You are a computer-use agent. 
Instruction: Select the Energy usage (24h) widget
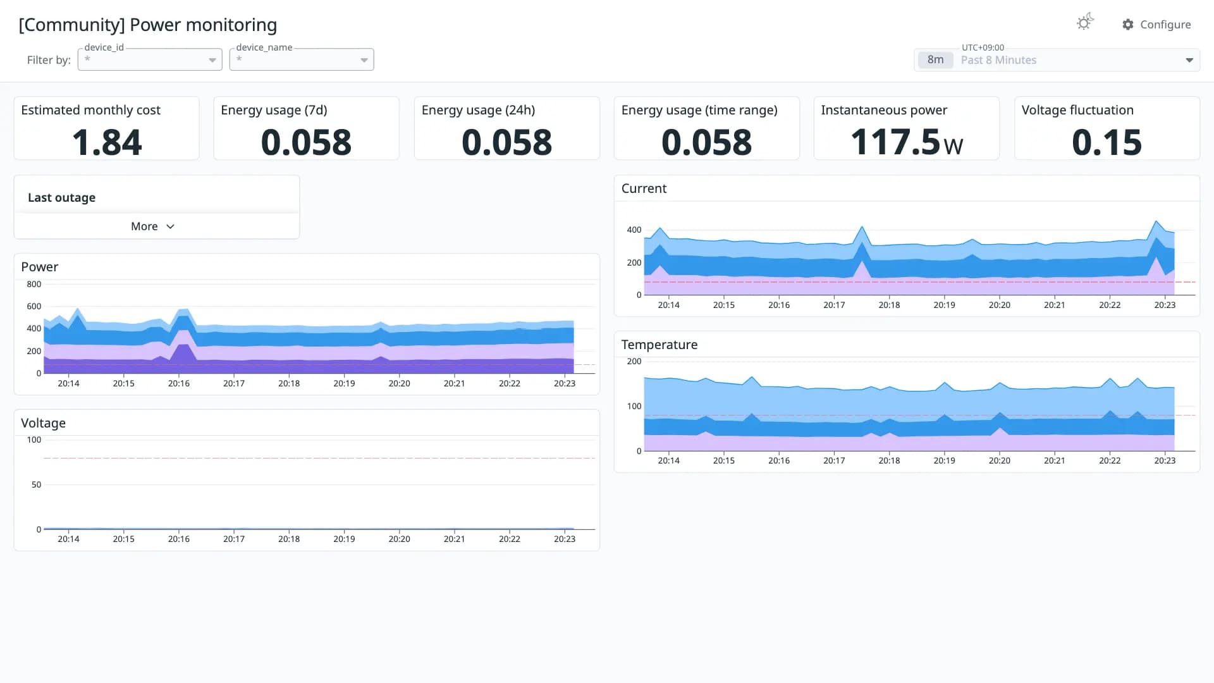[506, 128]
